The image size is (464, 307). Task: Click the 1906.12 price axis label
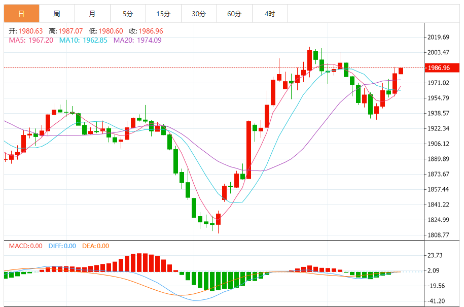click(438, 144)
